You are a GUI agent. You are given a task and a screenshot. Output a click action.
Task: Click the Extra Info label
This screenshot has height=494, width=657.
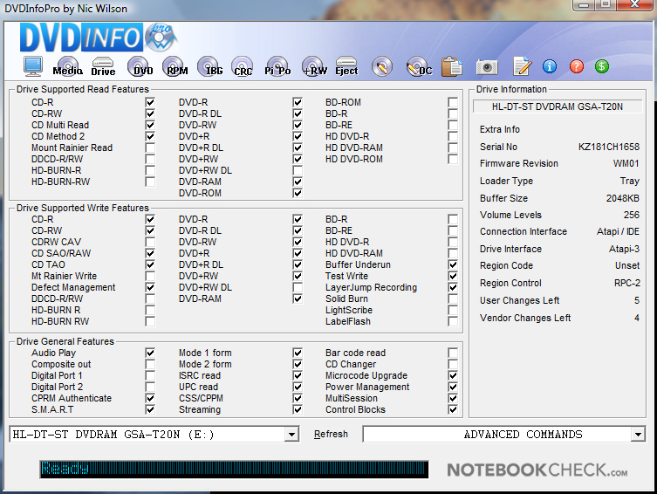[499, 129]
